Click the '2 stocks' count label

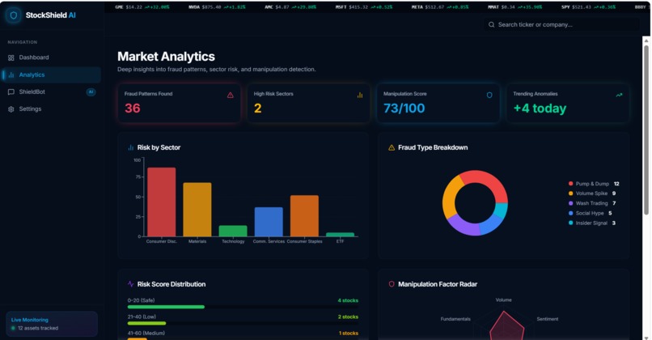[x=348, y=317]
